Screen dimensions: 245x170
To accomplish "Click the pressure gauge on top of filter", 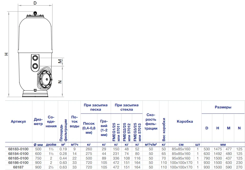I will pos(35,13).
